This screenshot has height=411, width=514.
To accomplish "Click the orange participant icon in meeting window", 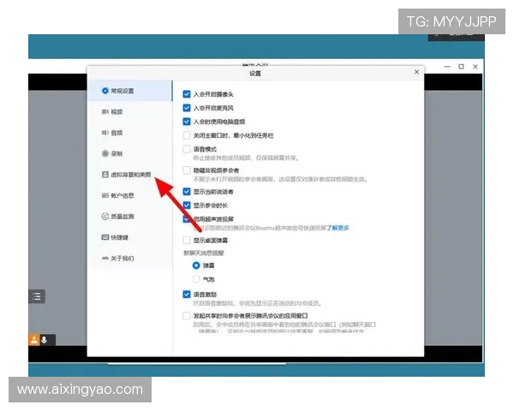I will 34,340.
